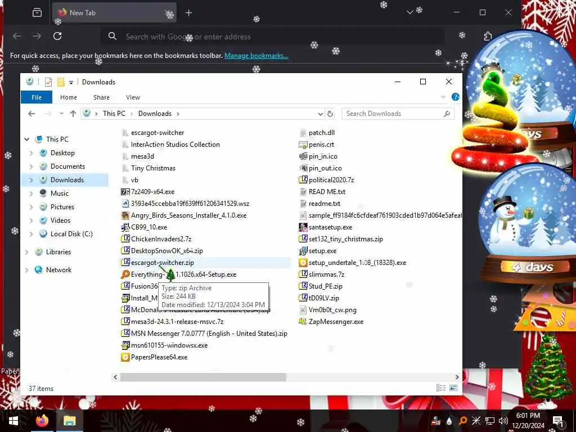The width and height of the screenshot is (576, 432).
Task: Select Pictures in the navigation pane
Action: (62, 207)
